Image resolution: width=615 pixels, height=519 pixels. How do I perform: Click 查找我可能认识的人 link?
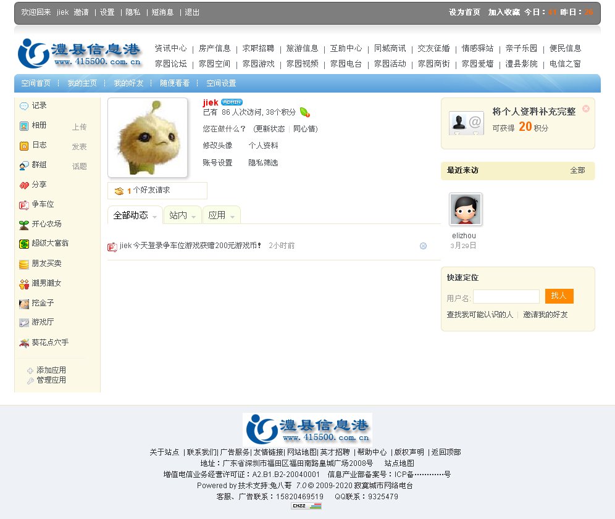pos(480,314)
